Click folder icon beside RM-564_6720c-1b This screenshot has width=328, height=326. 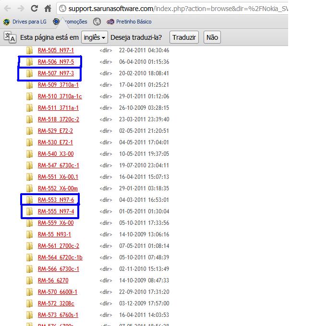pos(29,257)
